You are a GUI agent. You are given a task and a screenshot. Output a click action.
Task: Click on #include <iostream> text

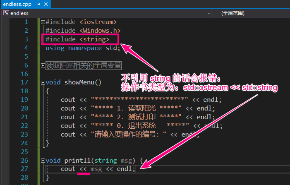[x=81, y=22]
